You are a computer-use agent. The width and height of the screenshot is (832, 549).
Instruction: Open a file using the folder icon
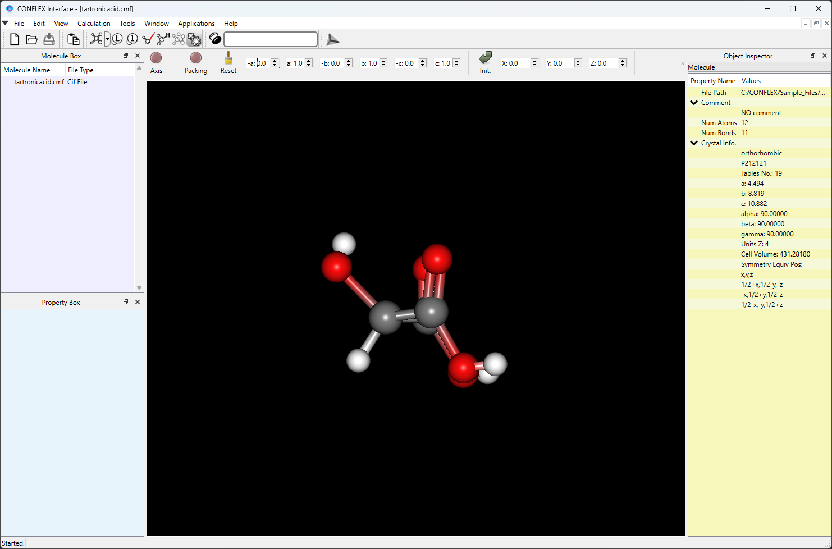pyautogui.click(x=31, y=39)
